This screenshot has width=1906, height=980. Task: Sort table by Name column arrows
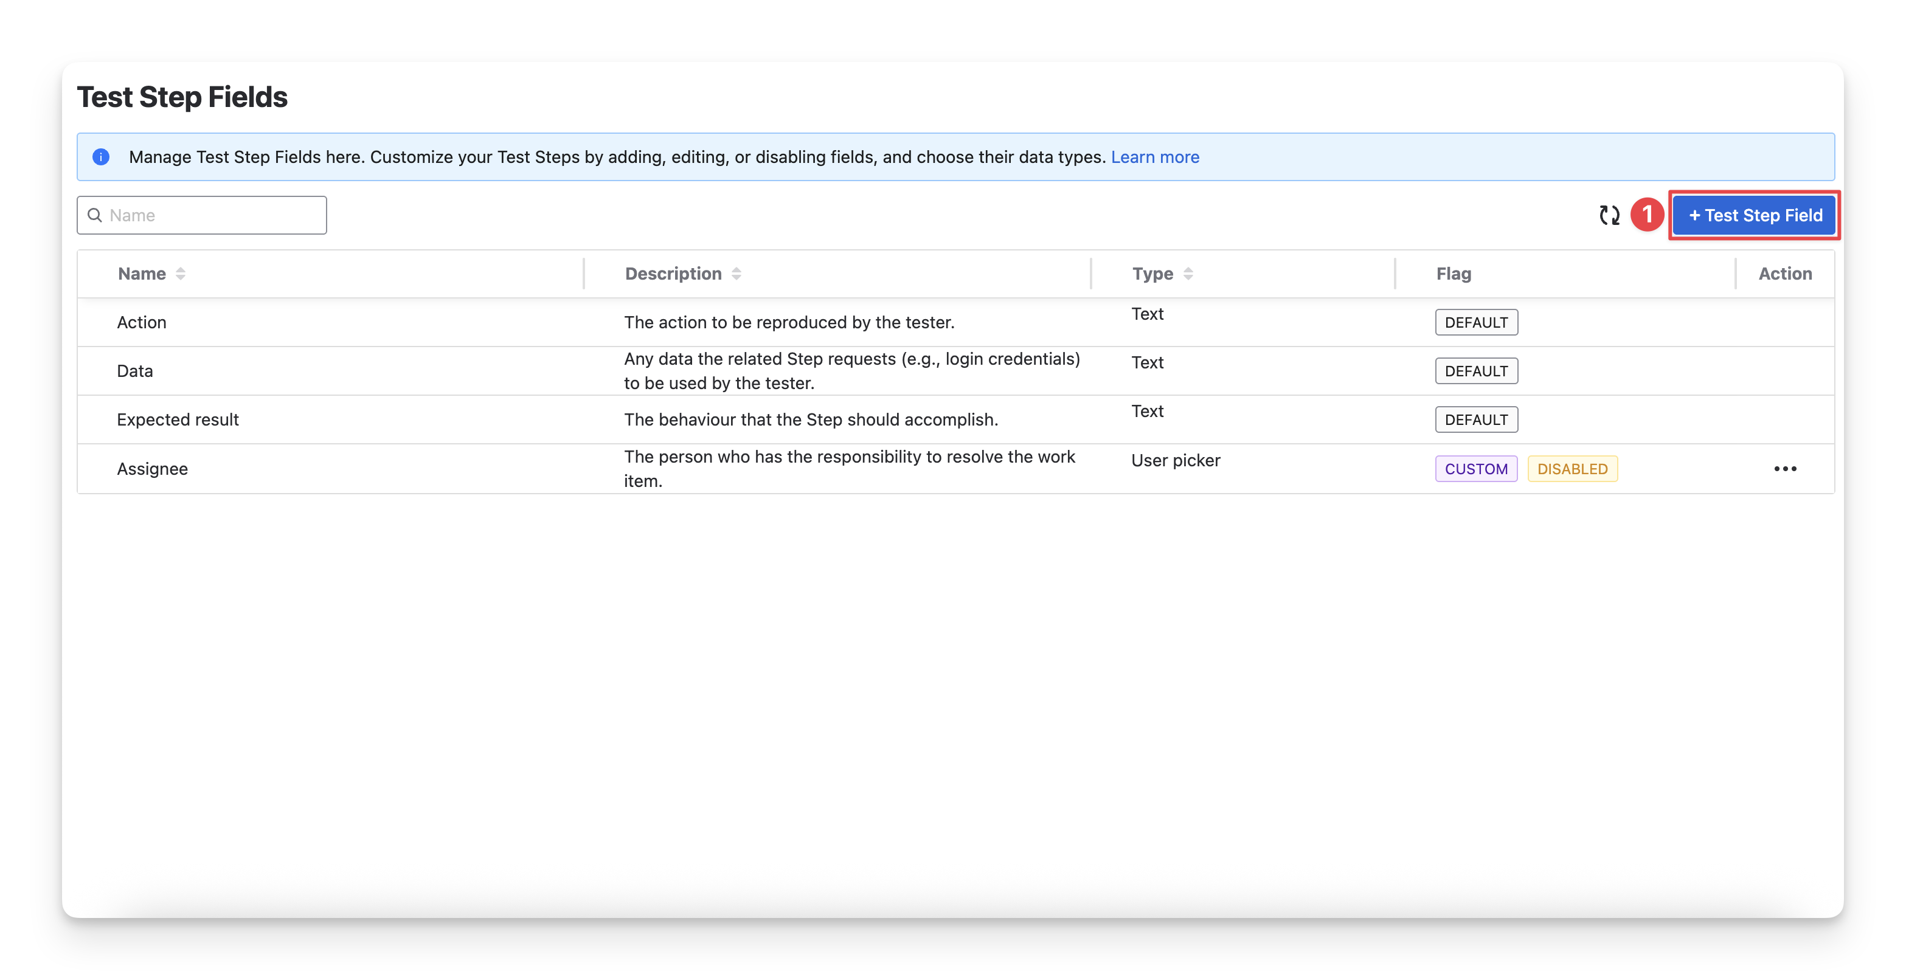point(181,274)
